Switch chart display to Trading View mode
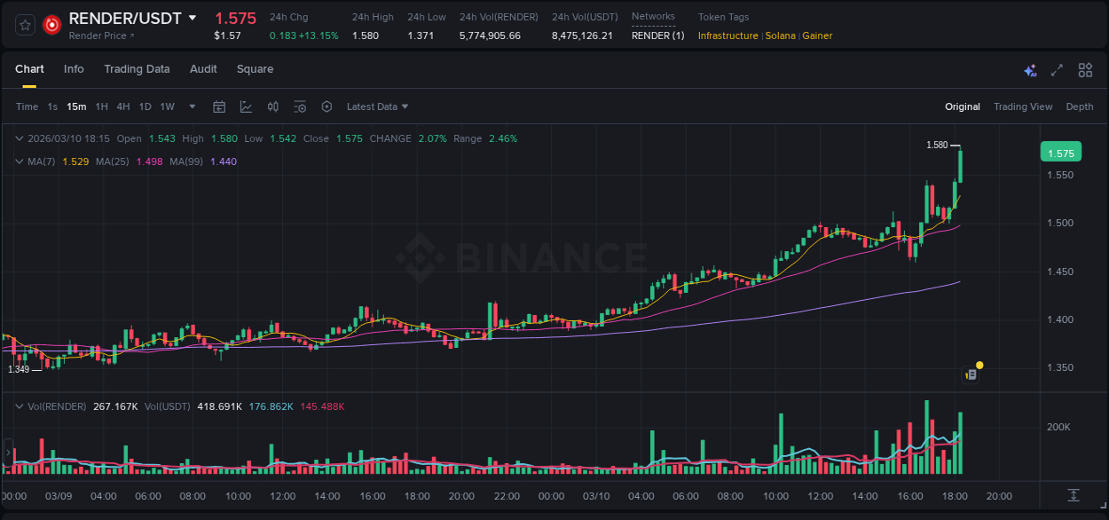 click(1023, 106)
